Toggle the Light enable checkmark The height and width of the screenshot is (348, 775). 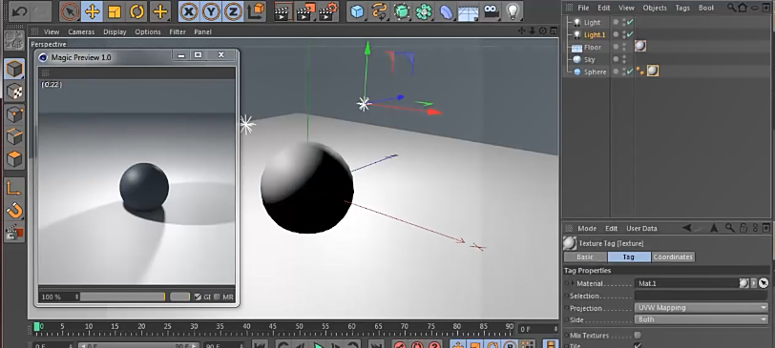(x=630, y=22)
